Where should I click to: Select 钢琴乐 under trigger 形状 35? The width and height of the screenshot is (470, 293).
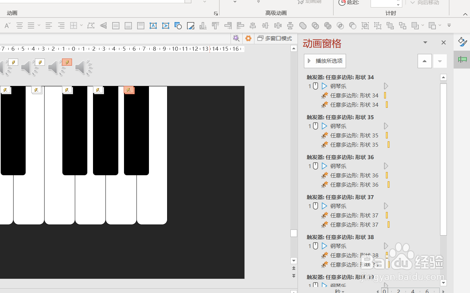point(338,126)
